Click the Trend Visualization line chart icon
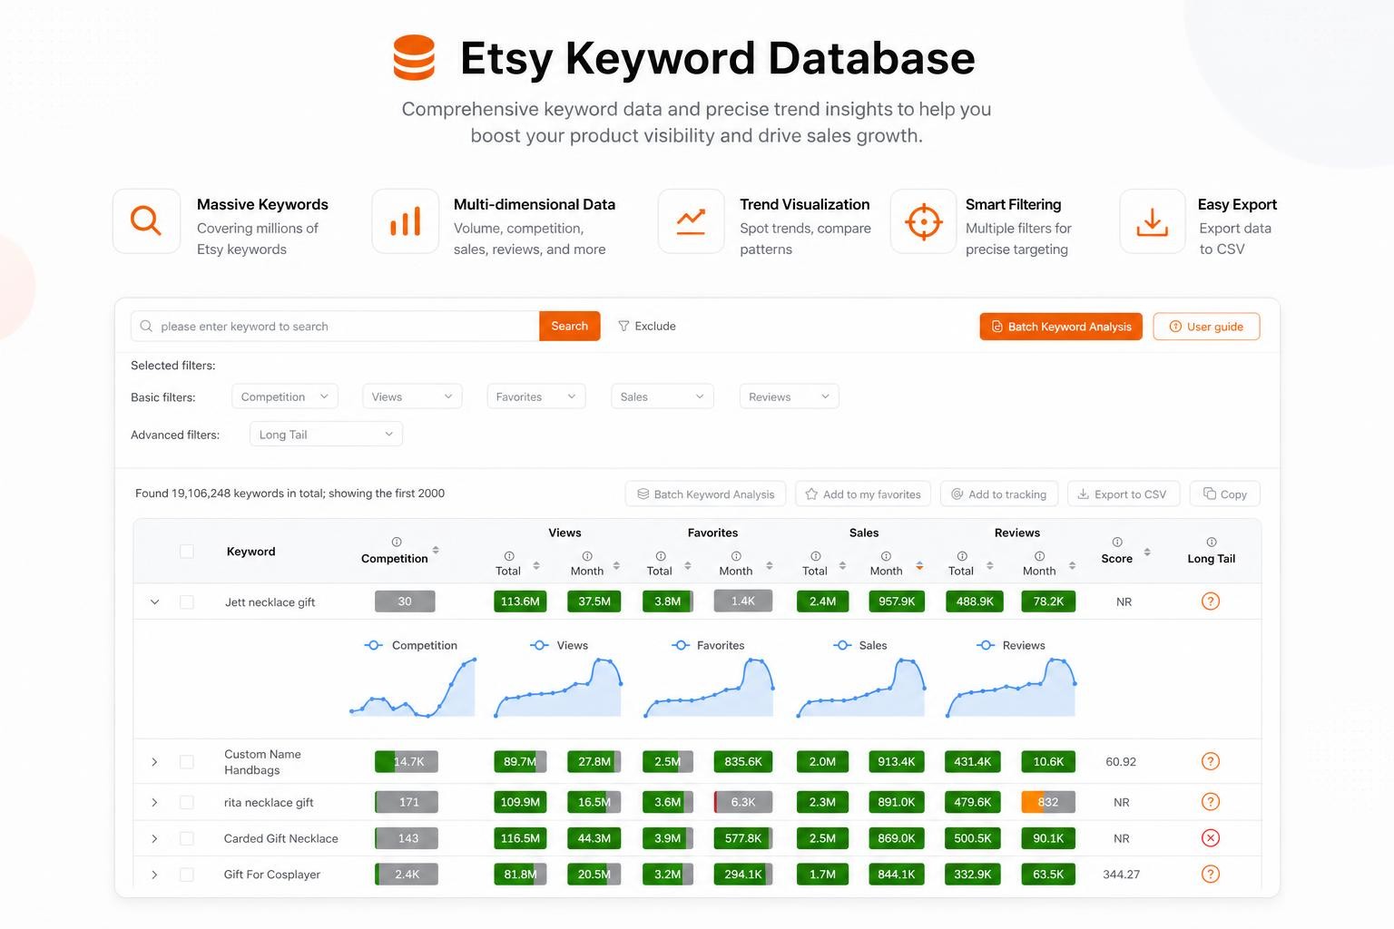Viewport: 1394px width, 929px height. point(691,221)
